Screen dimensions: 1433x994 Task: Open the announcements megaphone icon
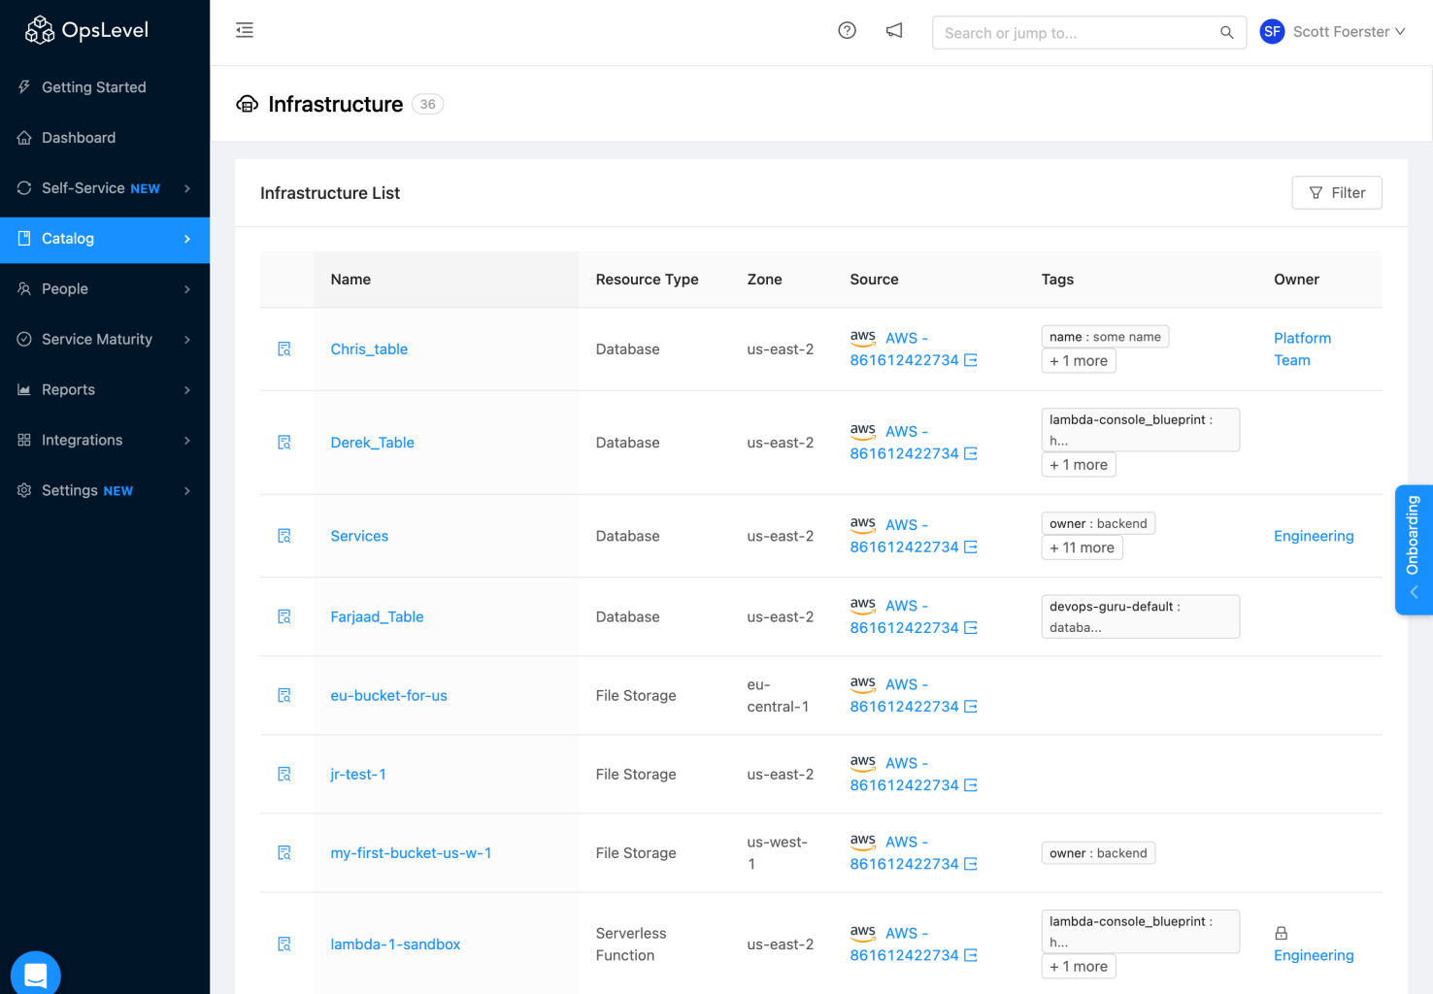[894, 30]
